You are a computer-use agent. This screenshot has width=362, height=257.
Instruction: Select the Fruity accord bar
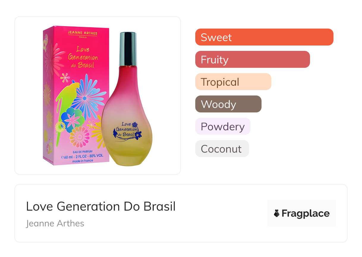pos(252,59)
